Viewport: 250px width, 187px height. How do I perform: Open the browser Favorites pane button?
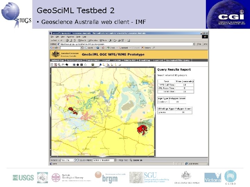pyautogui.click(x=93, y=41)
